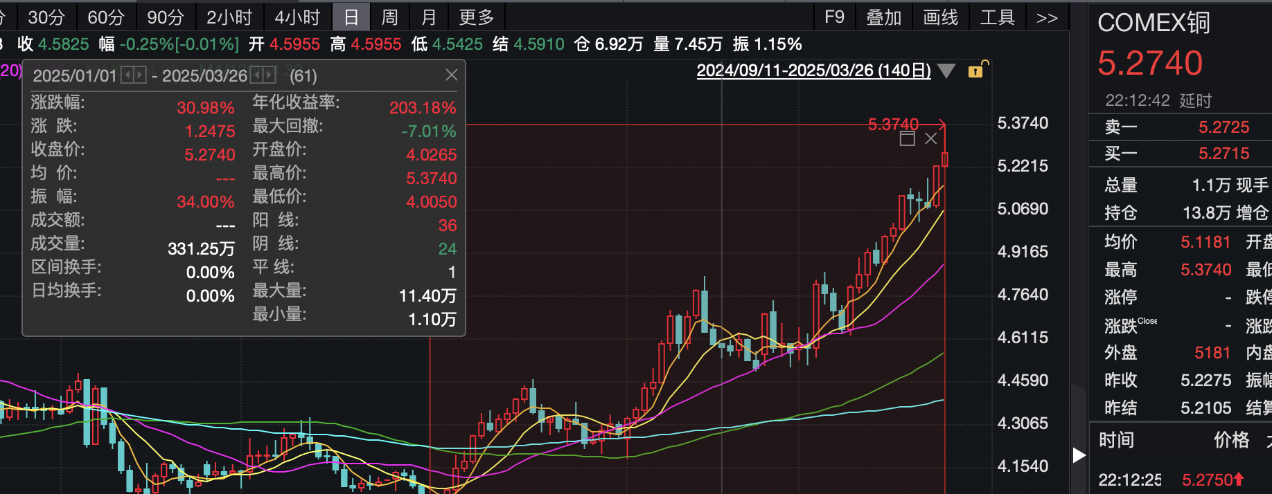
Task: Open the 工具 tools menu
Action: pyautogui.click(x=997, y=17)
